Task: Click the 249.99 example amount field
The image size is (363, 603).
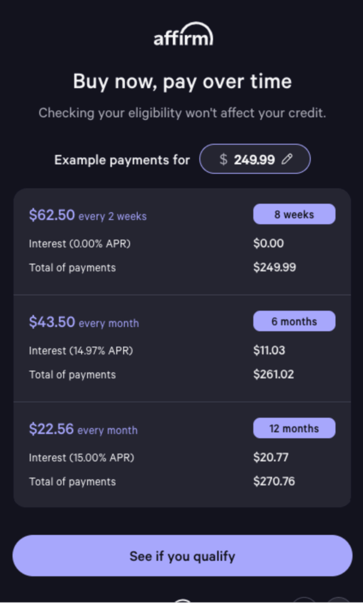Action: click(x=254, y=159)
